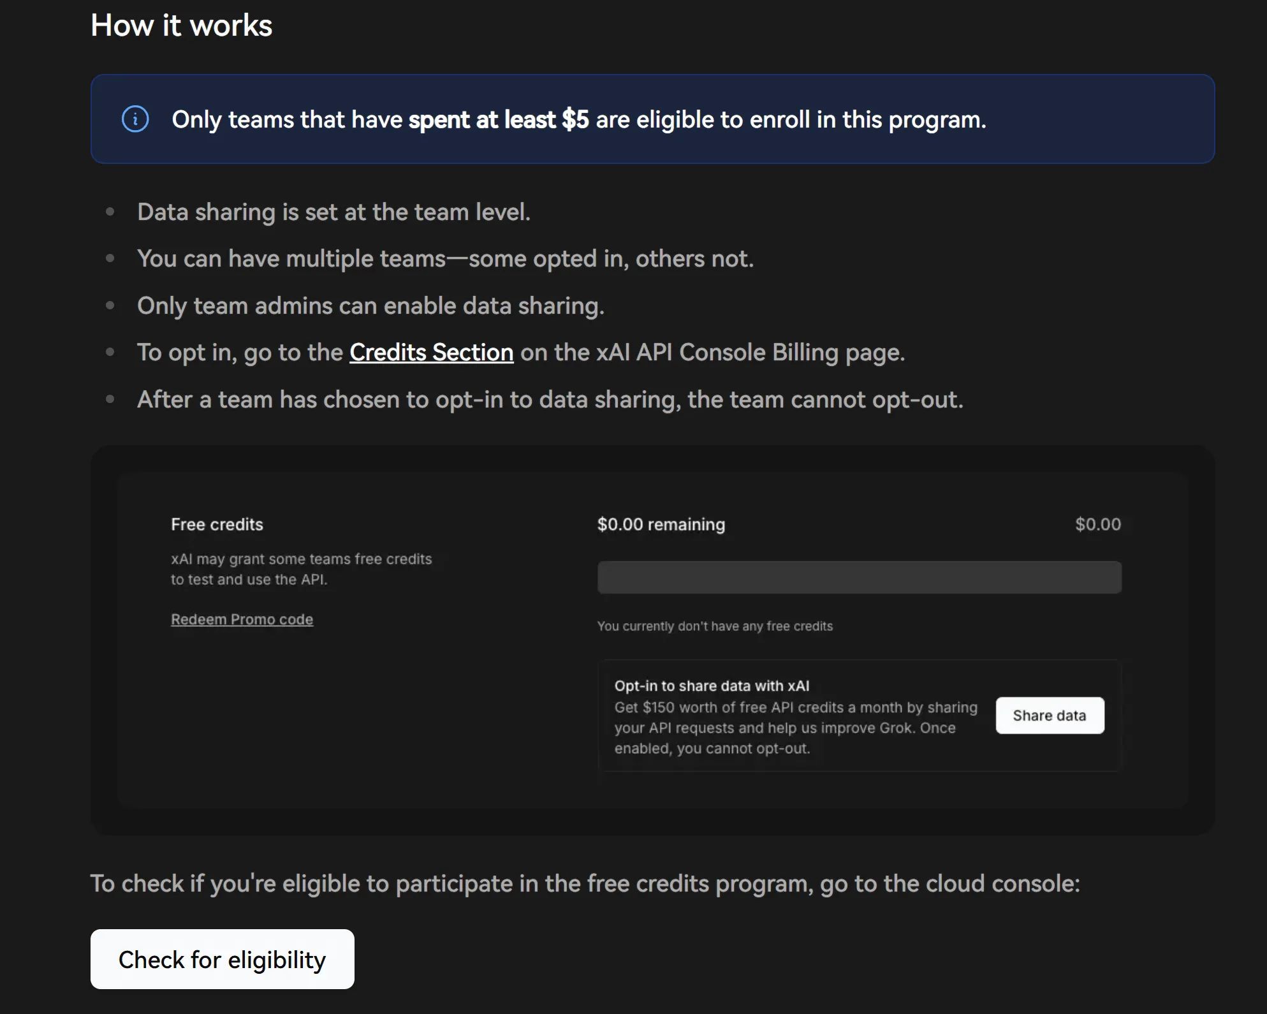
Task: Click the '$0.00 remaining' text
Action: (661, 524)
